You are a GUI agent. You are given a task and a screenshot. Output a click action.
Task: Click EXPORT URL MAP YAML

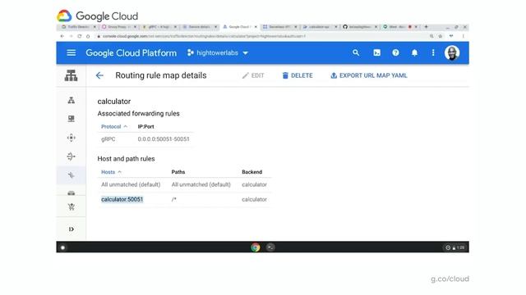tap(369, 75)
